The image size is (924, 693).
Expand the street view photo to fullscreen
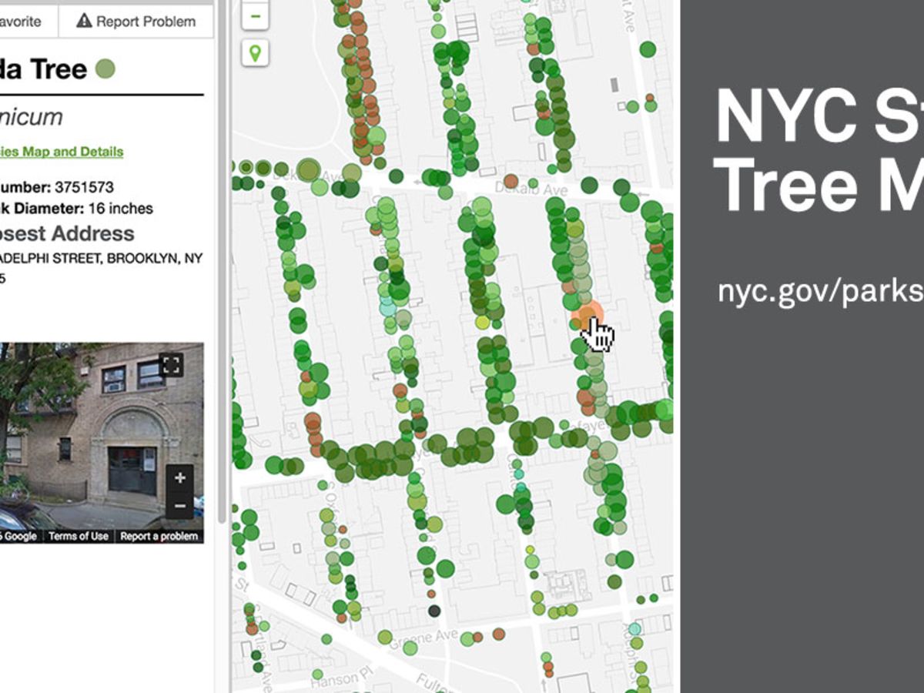[x=171, y=365]
